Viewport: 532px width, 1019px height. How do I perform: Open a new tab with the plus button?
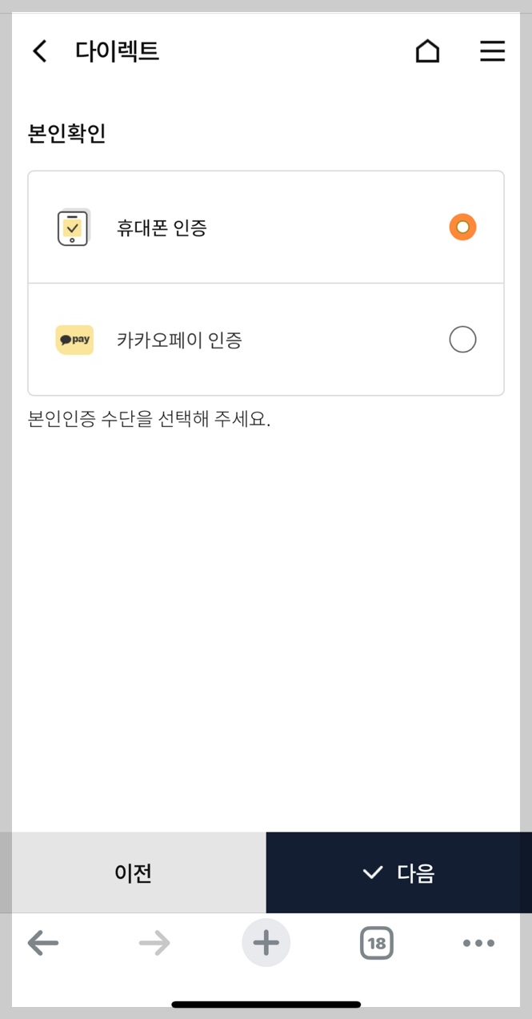click(x=266, y=943)
